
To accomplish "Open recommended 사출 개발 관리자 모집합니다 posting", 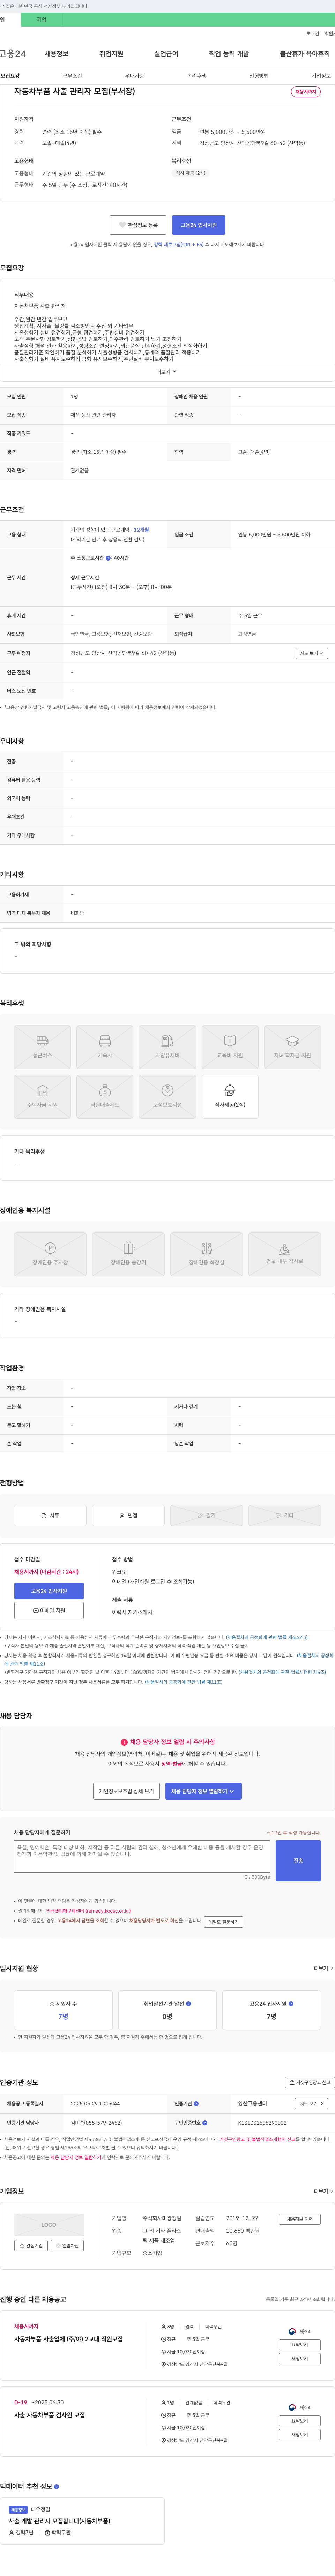I will pos(60,2521).
